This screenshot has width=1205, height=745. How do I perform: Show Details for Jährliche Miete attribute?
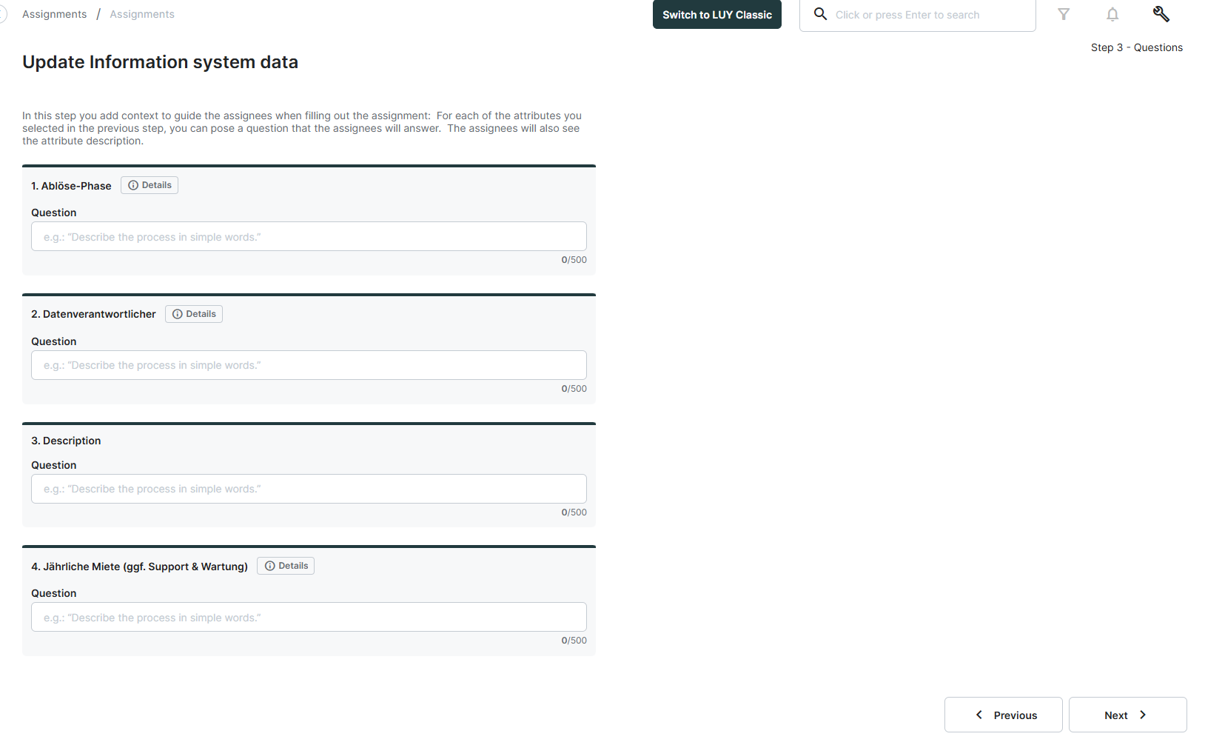point(286,566)
